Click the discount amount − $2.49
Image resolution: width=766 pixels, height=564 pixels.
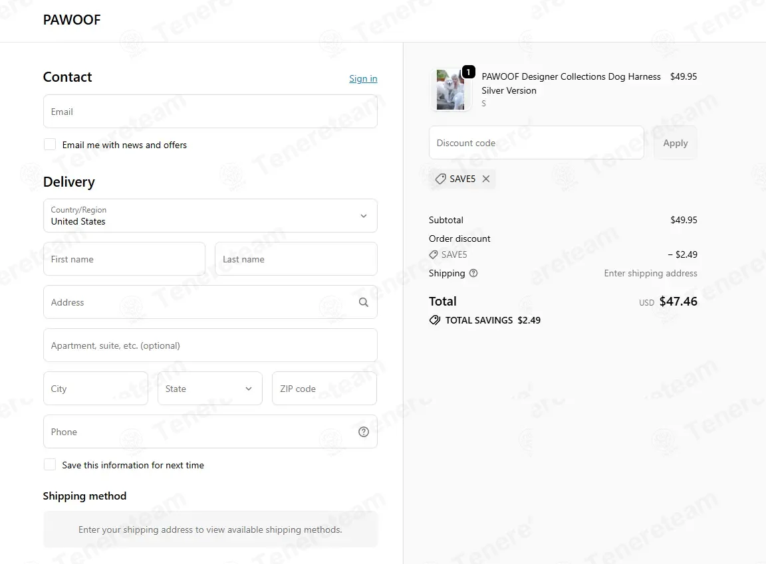[682, 254]
